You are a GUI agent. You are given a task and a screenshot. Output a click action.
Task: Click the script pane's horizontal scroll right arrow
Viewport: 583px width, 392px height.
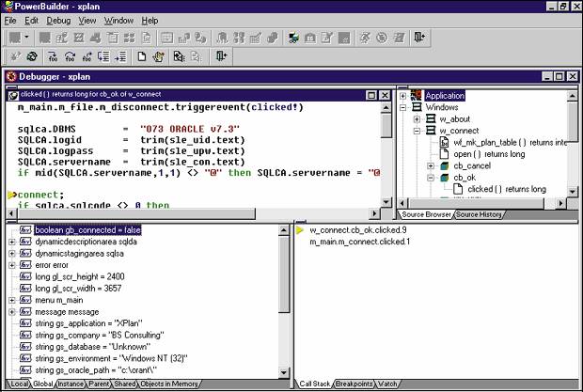375,213
